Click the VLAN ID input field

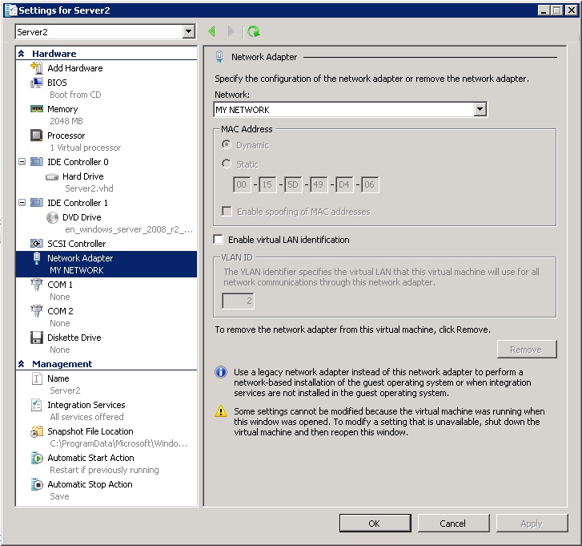[238, 301]
